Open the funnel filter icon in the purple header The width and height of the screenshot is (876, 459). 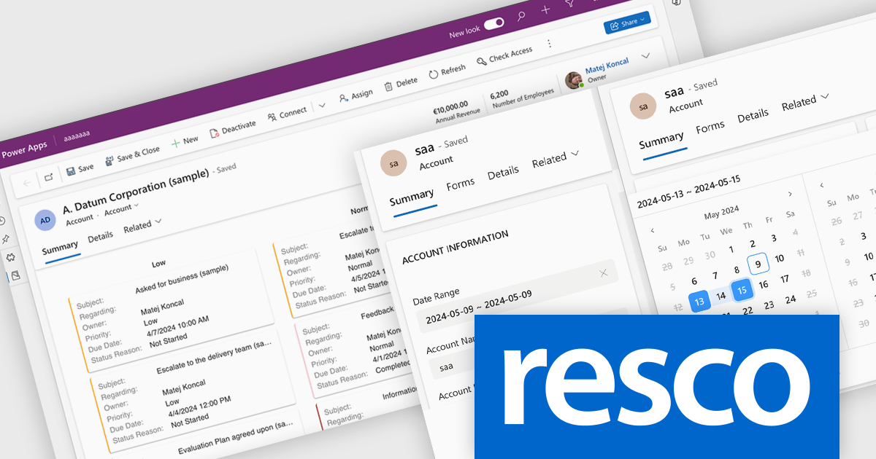pyautogui.click(x=569, y=4)
